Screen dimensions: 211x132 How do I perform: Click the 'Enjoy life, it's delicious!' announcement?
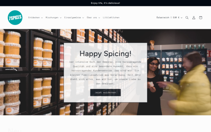pos(105,3)
